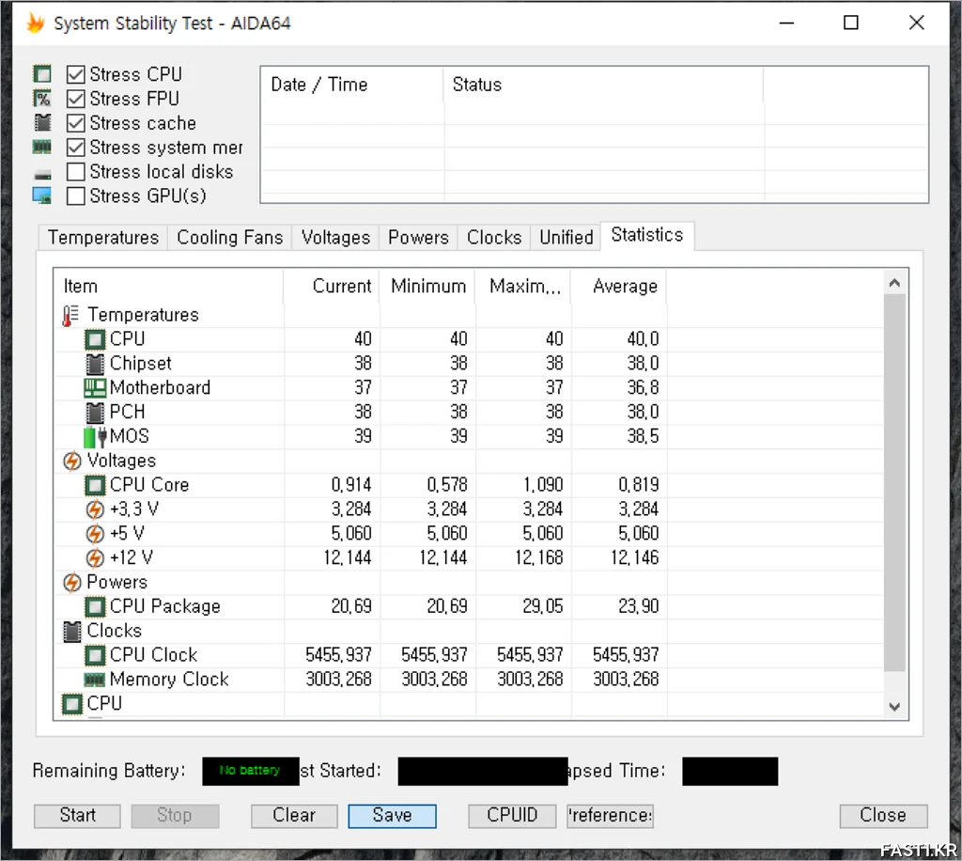Click the Close button at bottom right
962x861 pixels.
883,816
